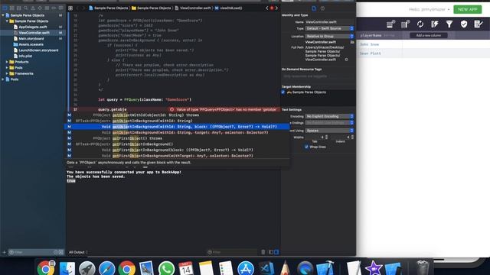Click Back4App add row icon
Viewport: 490px width, 275px height.
[390, 24]
